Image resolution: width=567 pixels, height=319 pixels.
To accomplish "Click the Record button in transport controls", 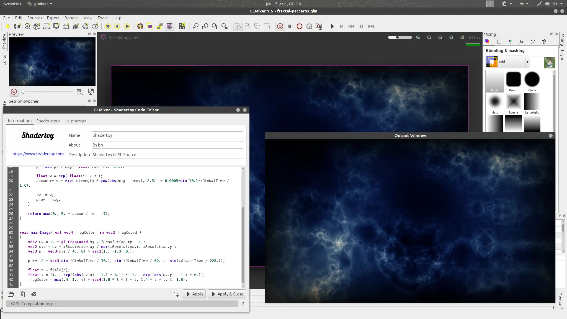I will (300, 26).
